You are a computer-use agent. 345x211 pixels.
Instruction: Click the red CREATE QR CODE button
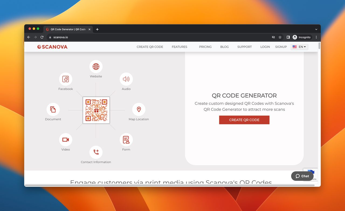coord(244,120)
